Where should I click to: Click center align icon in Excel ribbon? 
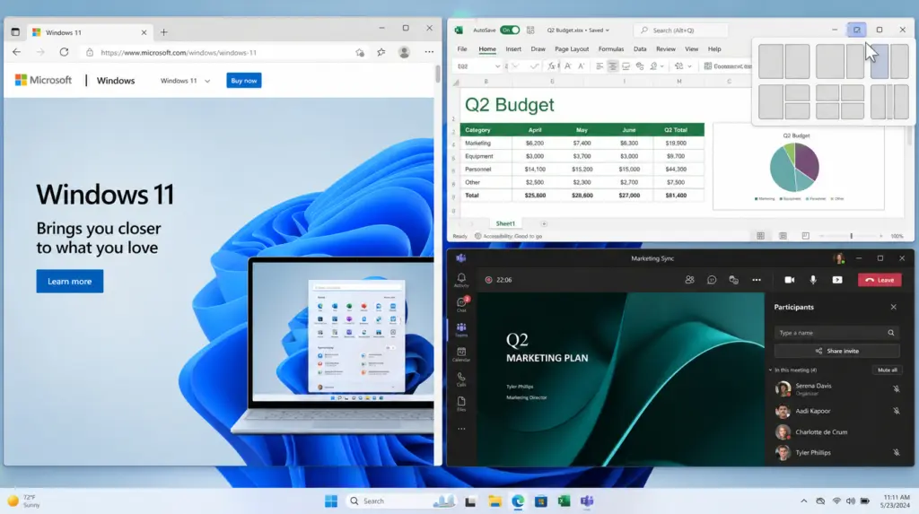pos(612,66)
